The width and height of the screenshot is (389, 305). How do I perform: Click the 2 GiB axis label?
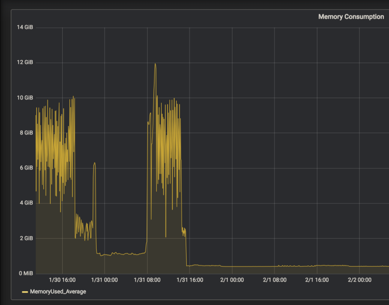tap(26, 238)
